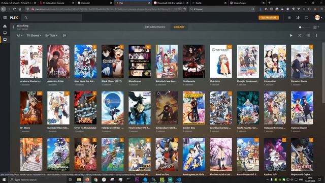Click the browser search box containing k3s exec

pos(222,9)
